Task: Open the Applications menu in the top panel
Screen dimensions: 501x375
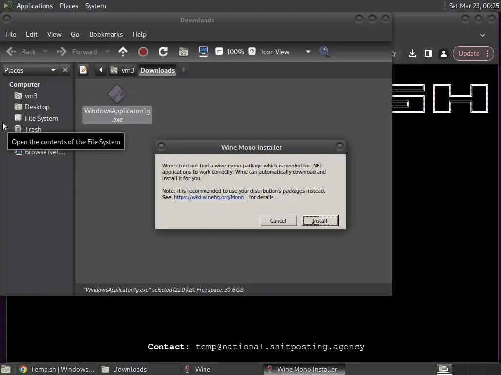Action: tap(35, 6)
